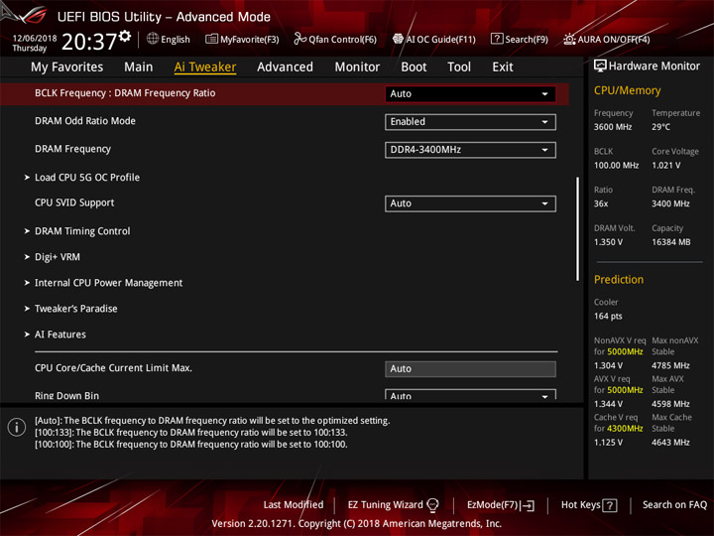Image resolution: width=714 pixels, height=536 pixels.
Task: Click the Hot Keys question box icon
Action: click(610, 505)
